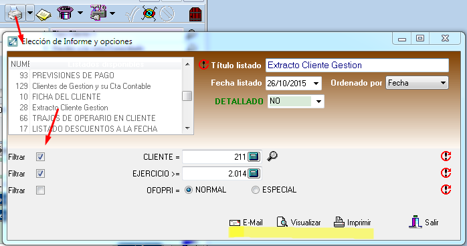Open calculator icon in EJERCICIO field
Image resolution: width=467 pixels, height=246 pixels.
click(254, 173)
